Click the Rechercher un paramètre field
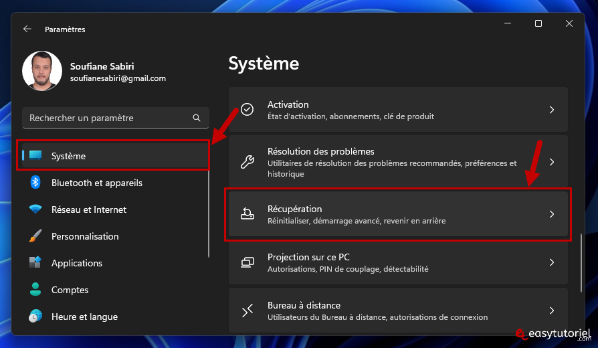Viewport: 598px width, 348px height. pos(116,118)
